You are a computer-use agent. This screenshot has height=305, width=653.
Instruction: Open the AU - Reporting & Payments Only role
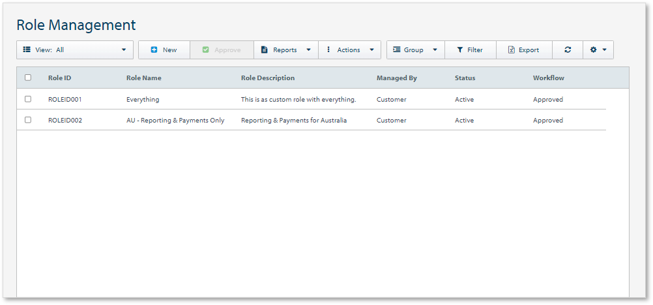pos(175,121)
